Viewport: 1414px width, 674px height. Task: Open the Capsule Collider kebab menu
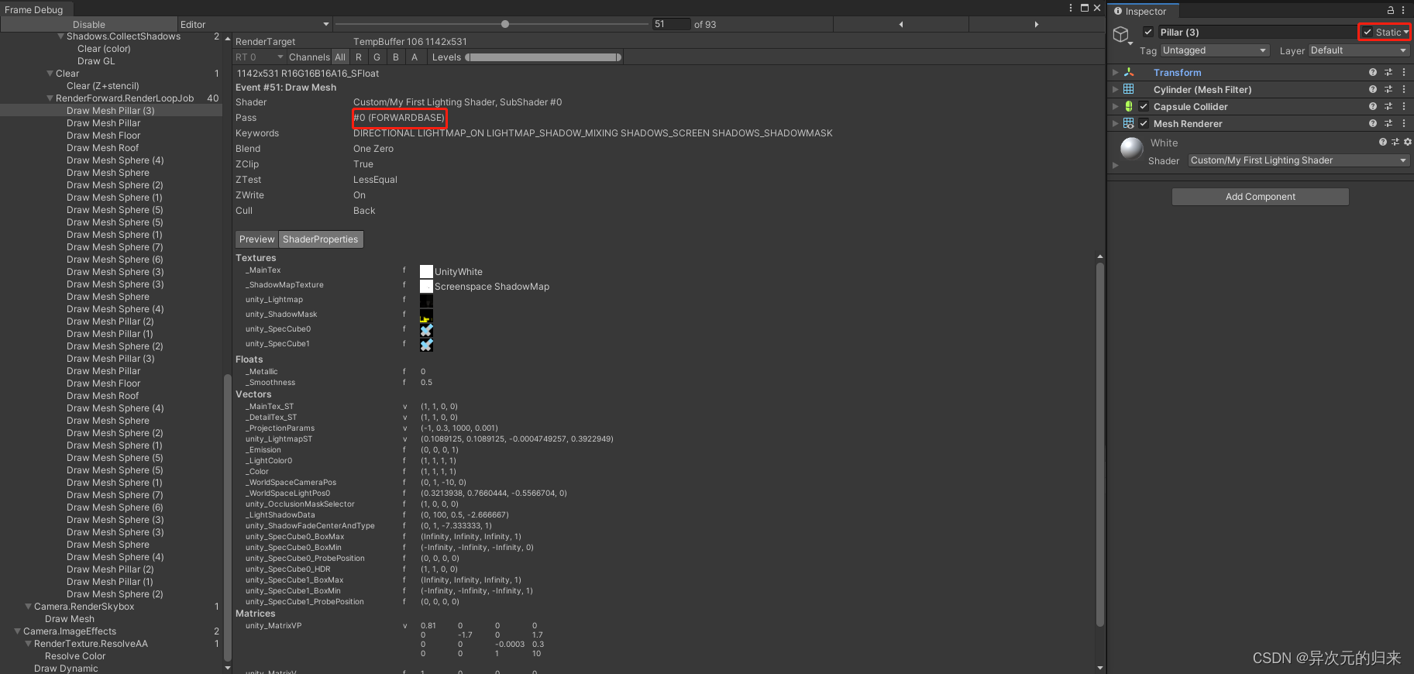[1404, 106]
